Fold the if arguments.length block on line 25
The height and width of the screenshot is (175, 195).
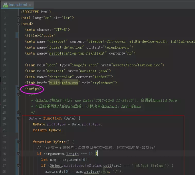pyautogui.click(x=18, y=153)
